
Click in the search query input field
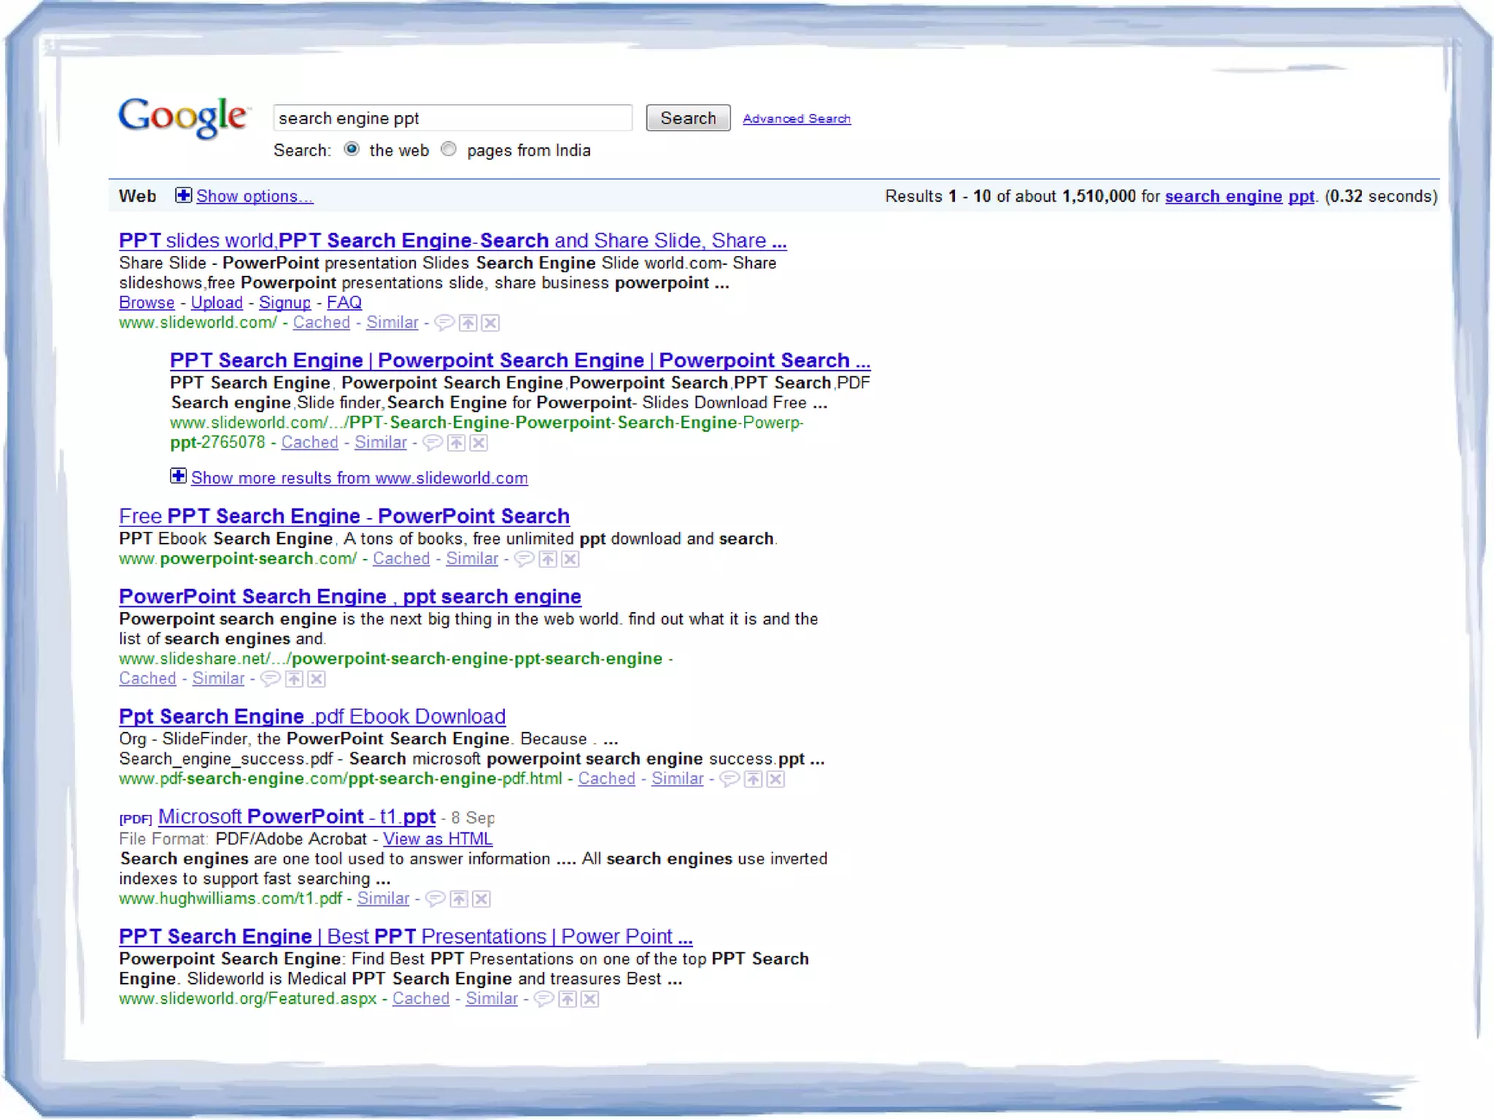pos(452,118)
